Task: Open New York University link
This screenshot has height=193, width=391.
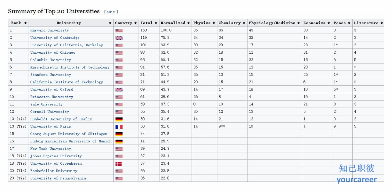Action: click(50, 148)
